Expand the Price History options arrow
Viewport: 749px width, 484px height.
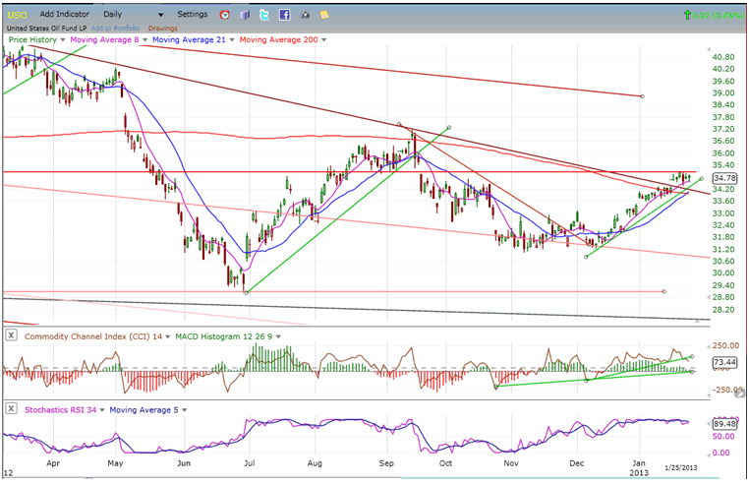[x=63, y=39]
